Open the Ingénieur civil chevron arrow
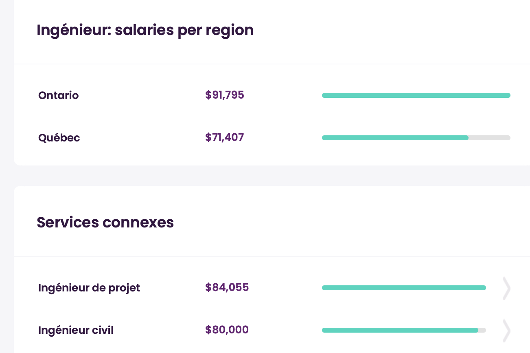530x353 pixels. (x=506, y=330)
